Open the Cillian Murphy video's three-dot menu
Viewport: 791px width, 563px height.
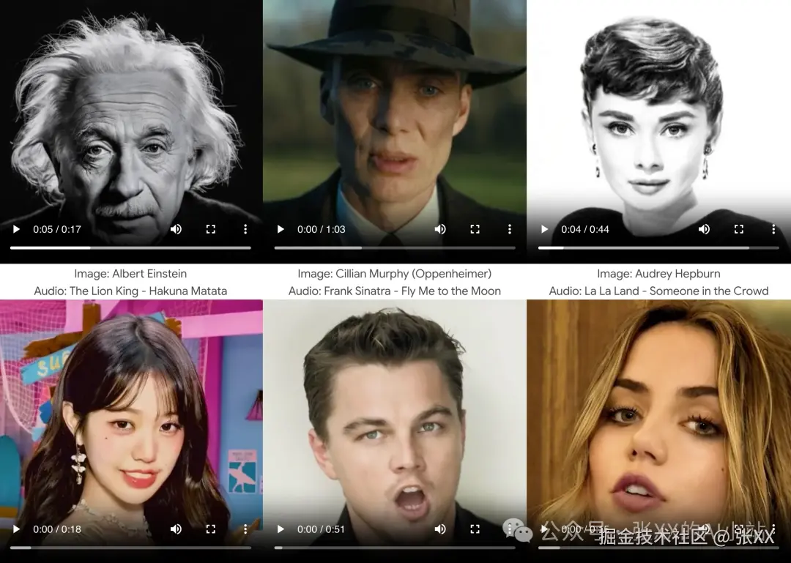coord(510,229)
